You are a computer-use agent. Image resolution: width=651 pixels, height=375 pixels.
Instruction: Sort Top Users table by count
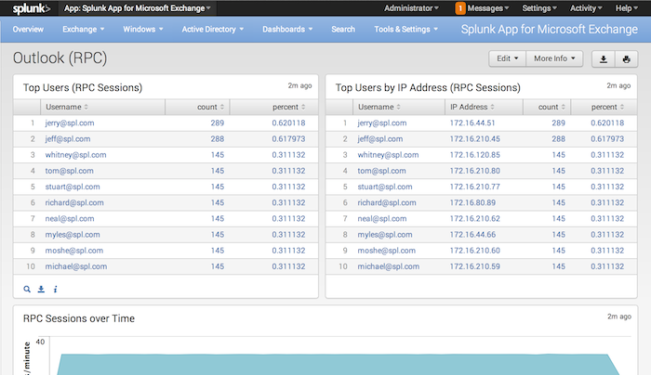pyautogui.click(x=210, y=107)
